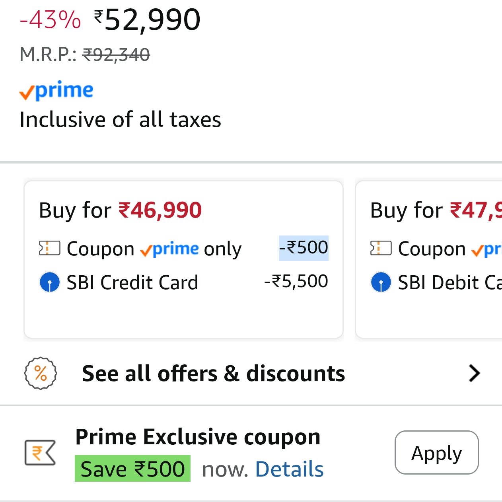This screenshot has height=502, width=502.
Task: Click the green Save ₹500 badge
Action: pyautogui.click(x=132, y=469)
